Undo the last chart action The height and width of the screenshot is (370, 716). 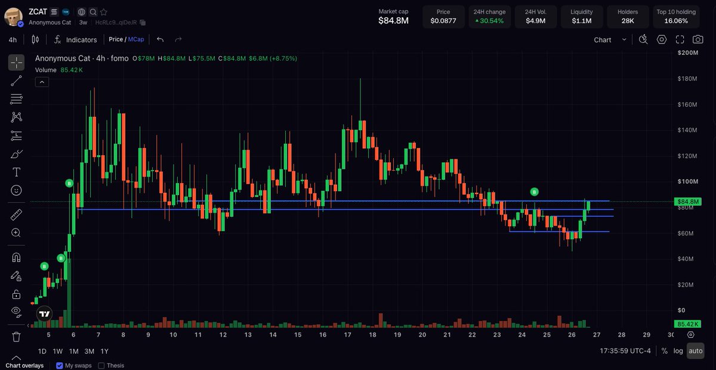160,39
